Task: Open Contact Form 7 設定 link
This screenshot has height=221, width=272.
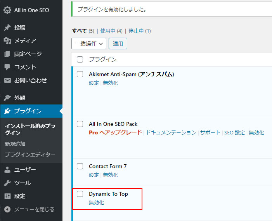Action: [x=94, y=175]
